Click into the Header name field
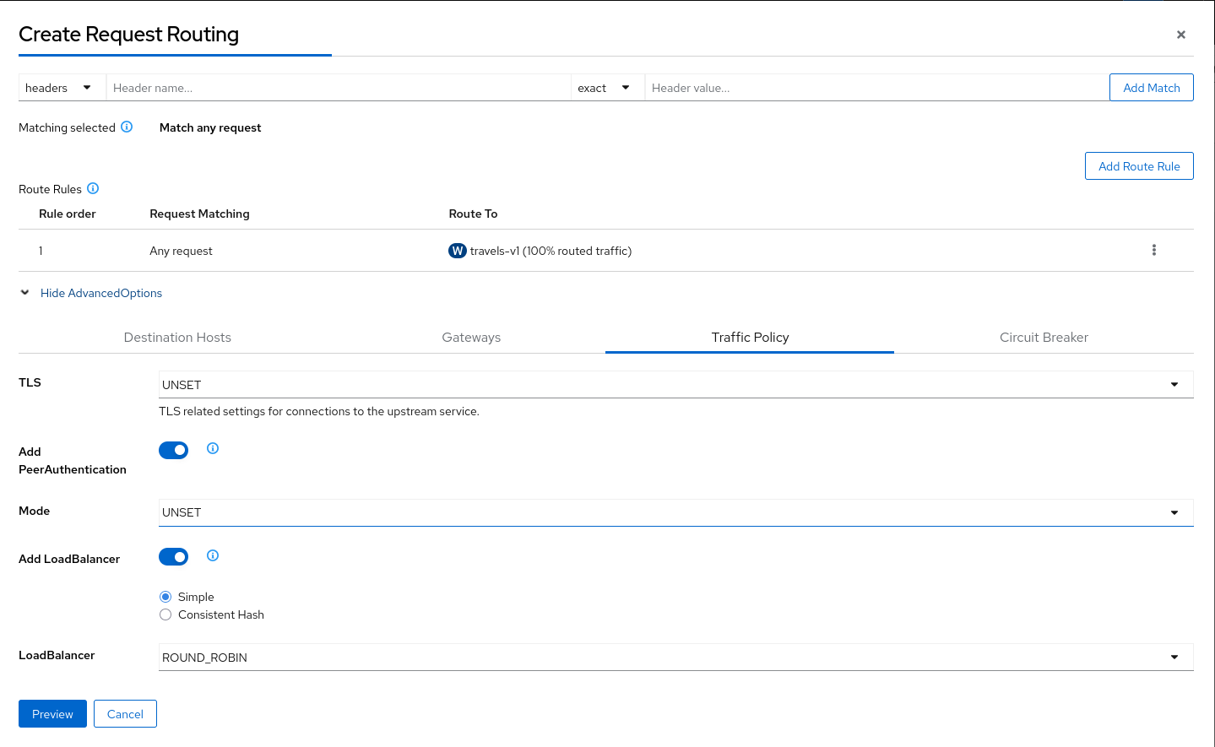Image resolution: width=1215 pixels, height=747 pixels. [x=338, y=88]
